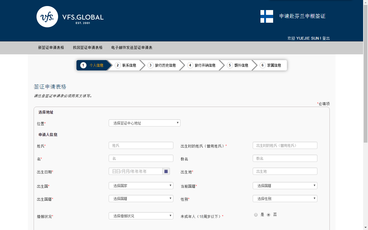This screenshot has height=230, width=368.
Task: Click the 姓氏 surname input field
Action: [x=141, y=145]
